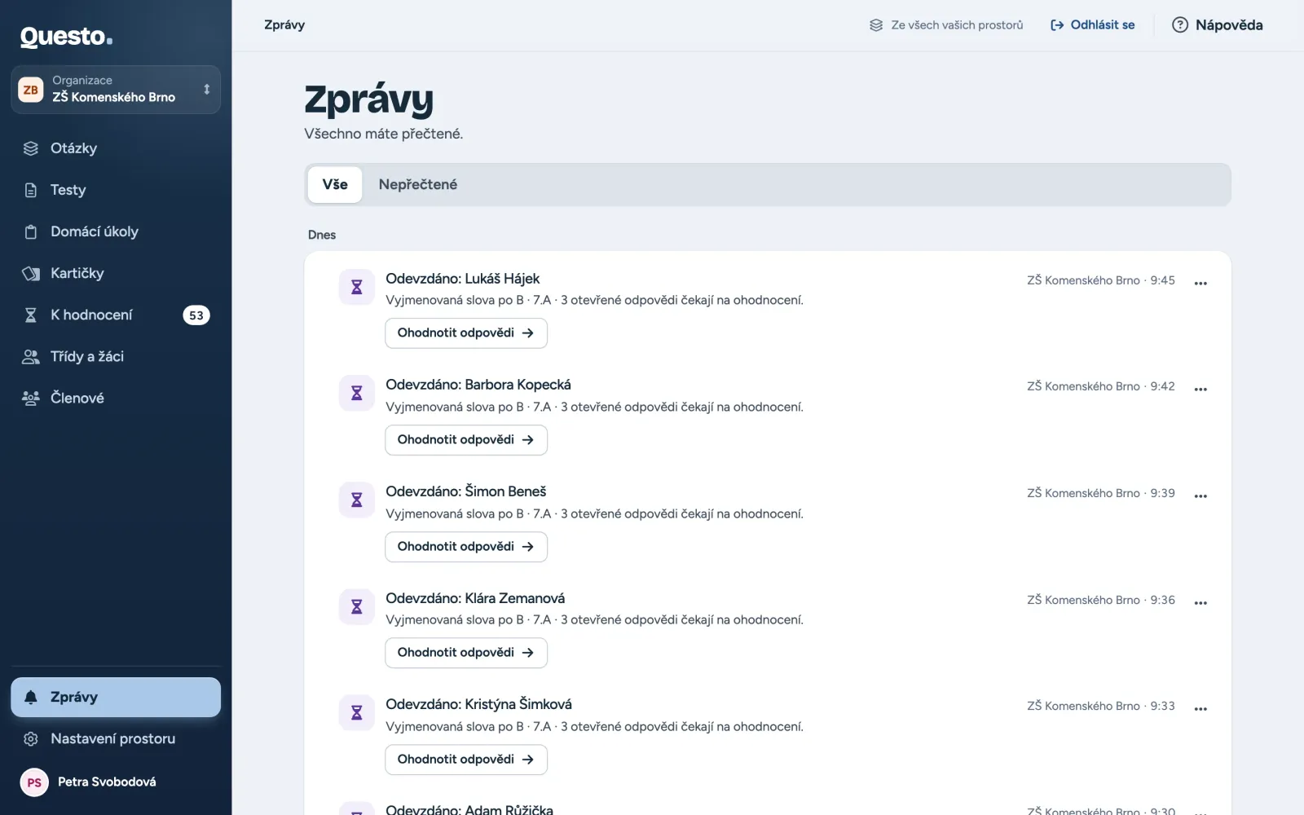
Task: Switch to the Nepřečtené tab
Action: pos(418,184)
